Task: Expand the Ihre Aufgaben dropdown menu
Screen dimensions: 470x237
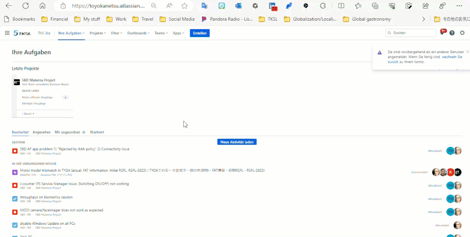Action: 71,33
